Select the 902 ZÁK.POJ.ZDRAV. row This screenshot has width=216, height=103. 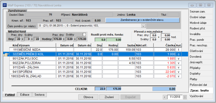click(96, 63)
